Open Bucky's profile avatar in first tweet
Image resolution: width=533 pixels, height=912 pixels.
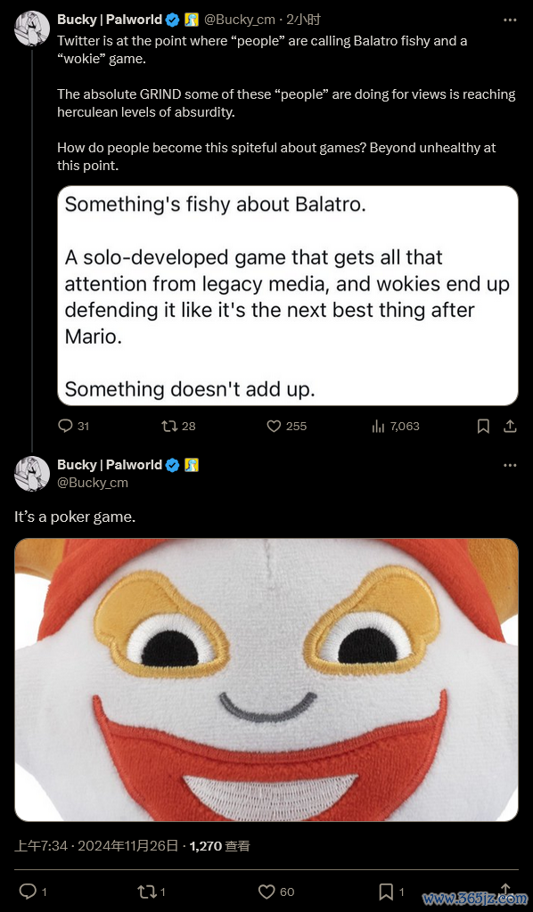32,28
